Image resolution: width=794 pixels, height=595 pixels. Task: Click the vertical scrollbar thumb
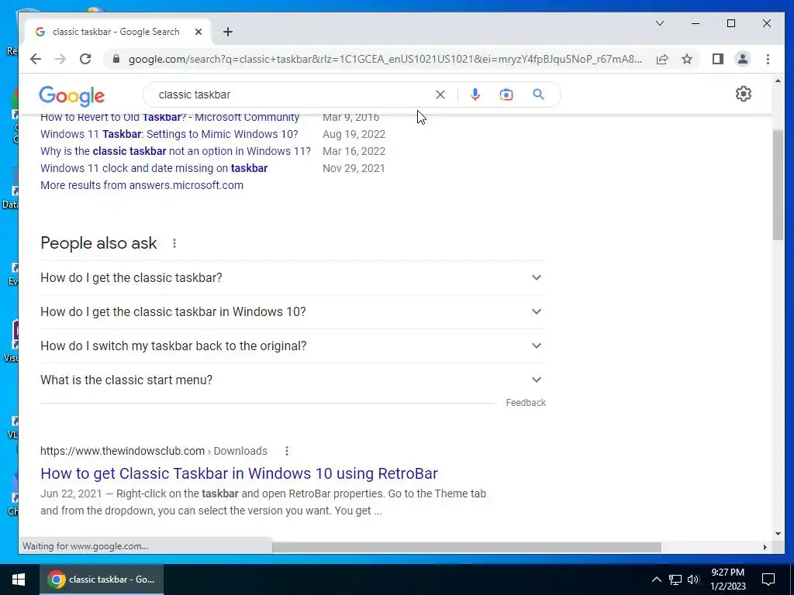click(x=778, y=184)
